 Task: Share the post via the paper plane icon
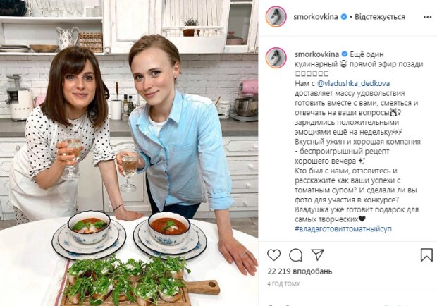[x=317, y=255]
